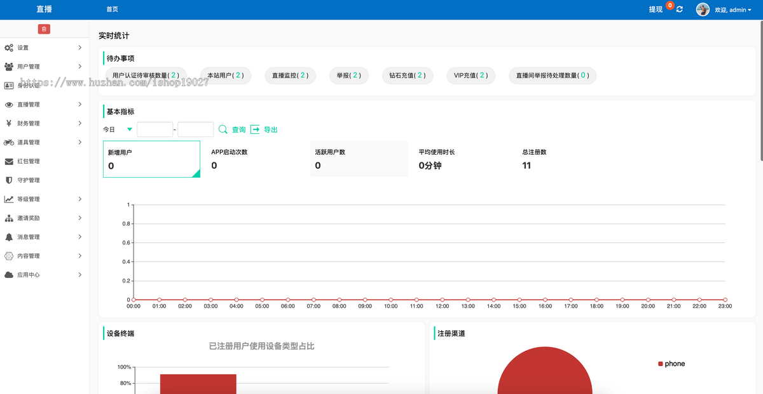This screenshot has height=394, width=763.
Task: Expand the 等级管理 menu chevron
Action: [x=79, y=199]
